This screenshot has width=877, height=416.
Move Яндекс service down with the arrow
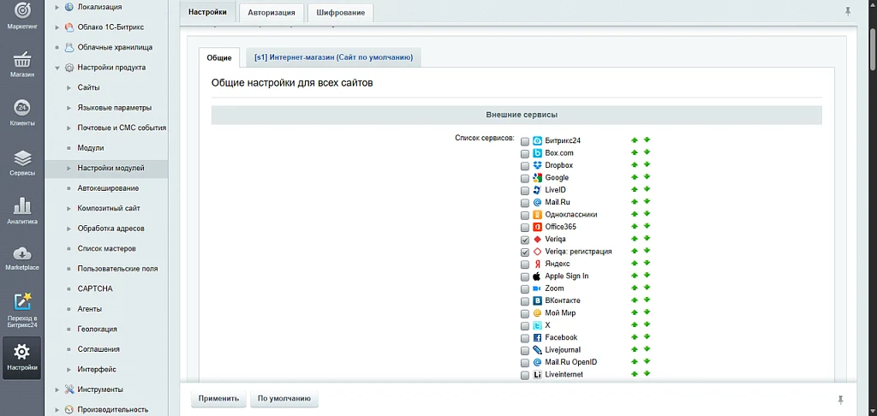(x=647, y=264)
